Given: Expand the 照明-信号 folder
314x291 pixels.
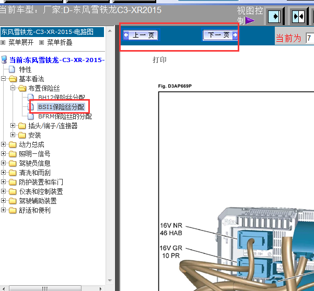Looking at the screenshot, I should (x=3, y=153).
